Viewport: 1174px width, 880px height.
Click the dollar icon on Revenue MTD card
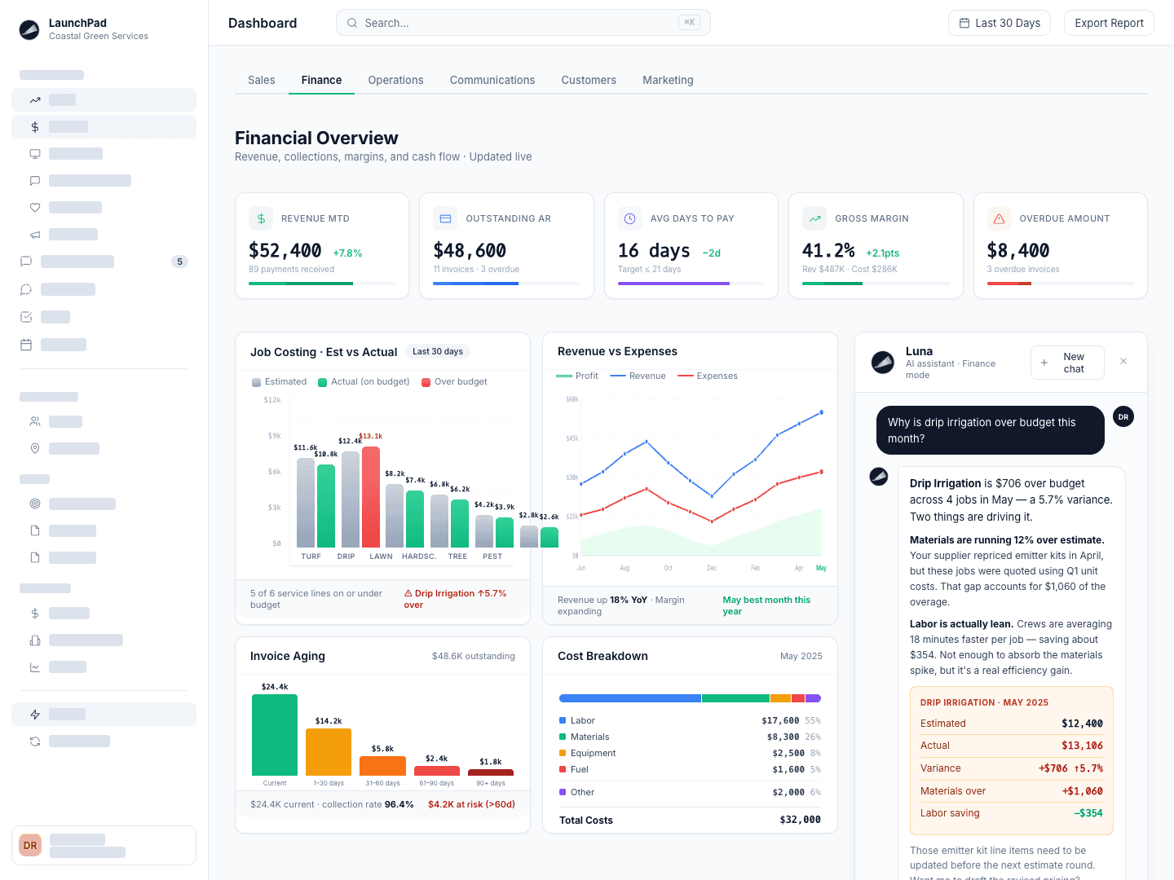[261, 218]
